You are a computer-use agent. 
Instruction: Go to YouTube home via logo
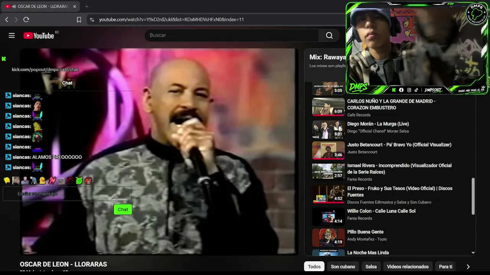click(39, 36)
